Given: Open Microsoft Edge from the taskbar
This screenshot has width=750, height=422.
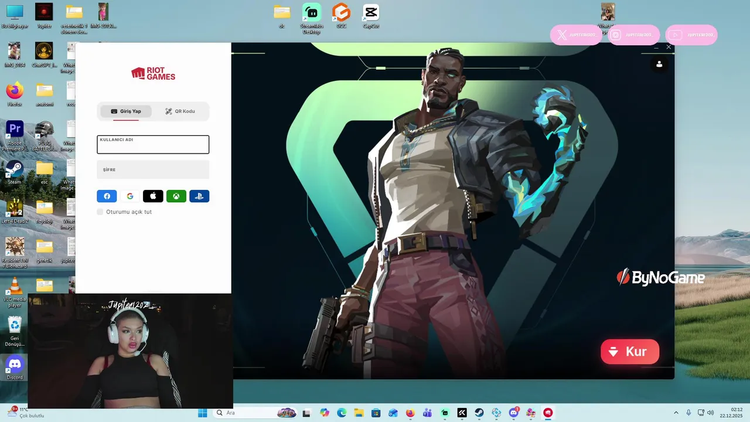Looking at the screenshot, I should click(x=342, y=413).
